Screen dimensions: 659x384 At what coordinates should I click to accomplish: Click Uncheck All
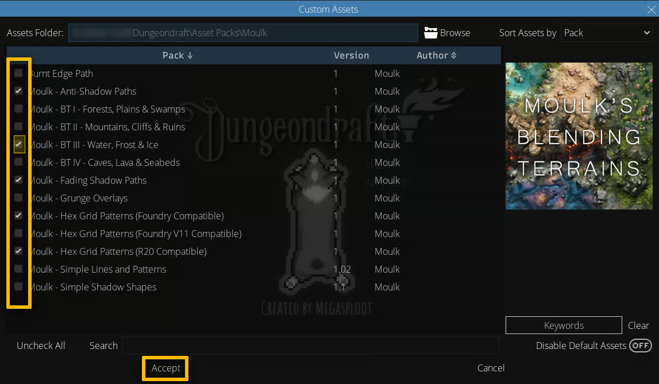click(x=41, y=346)
